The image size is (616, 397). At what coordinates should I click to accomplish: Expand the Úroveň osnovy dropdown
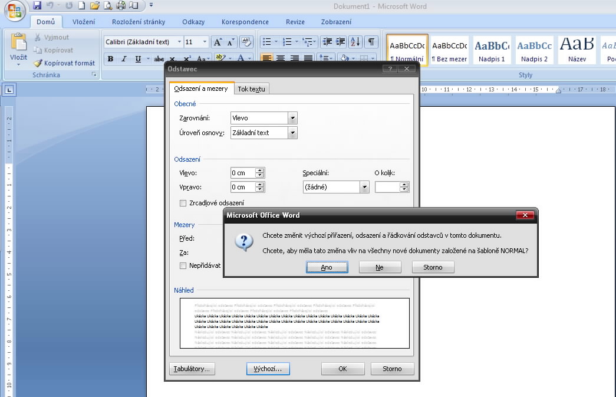pyautogui.click(x=292, y=133)
